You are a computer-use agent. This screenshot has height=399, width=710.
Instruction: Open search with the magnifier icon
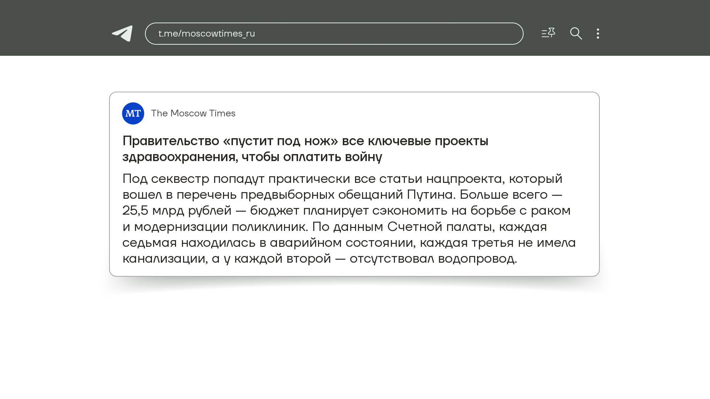pos(576,34)
